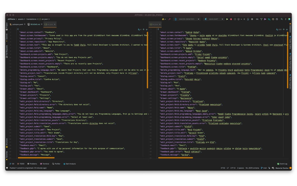Click the Search Everywhere magnifier icon
Viewport: 297px width, 186px height.
pyautogui.click(x=282, y=19)
